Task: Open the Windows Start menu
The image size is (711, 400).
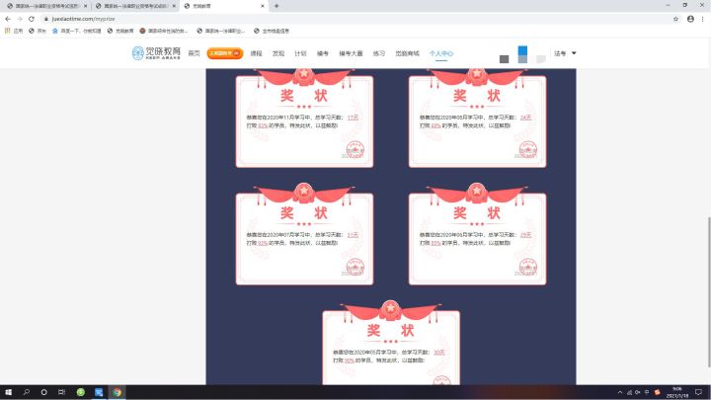Action: click(x=8, y=392)
